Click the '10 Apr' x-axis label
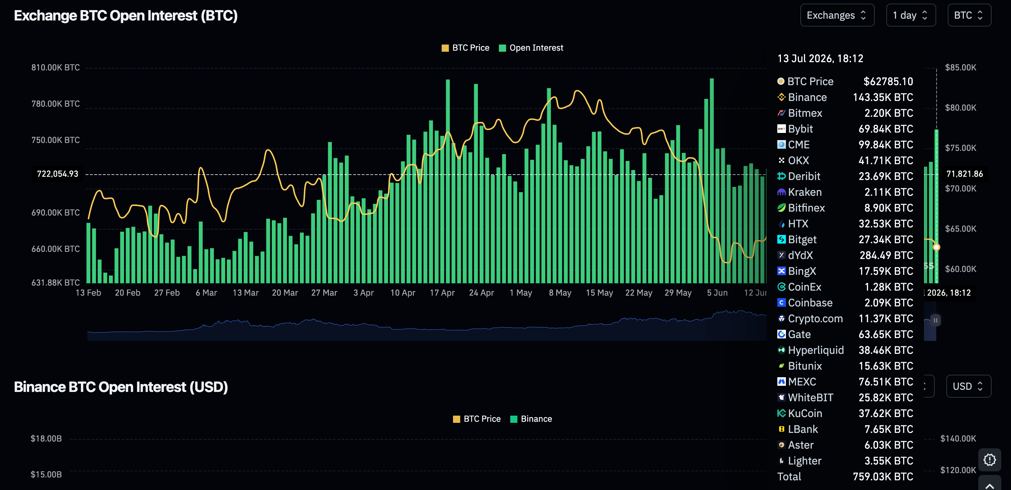 tap(402, 293)
